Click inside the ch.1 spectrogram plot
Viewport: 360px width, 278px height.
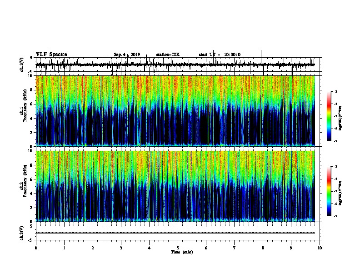pyautogui.click(x=175, y=111)
